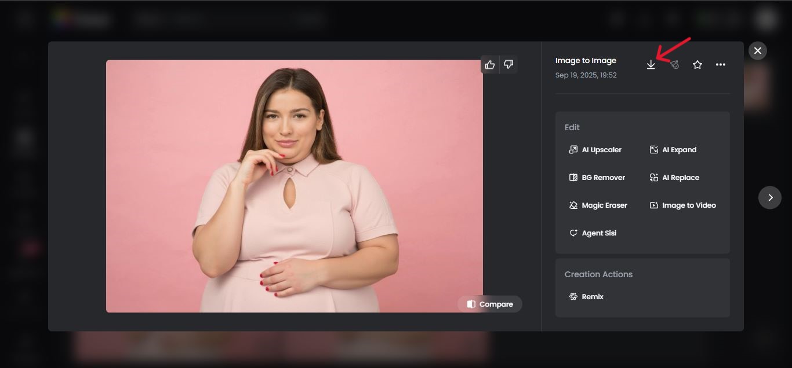This screenshot has height=368, width=792.
Task: Open the three-dot options menu
Action: (721, 64)
